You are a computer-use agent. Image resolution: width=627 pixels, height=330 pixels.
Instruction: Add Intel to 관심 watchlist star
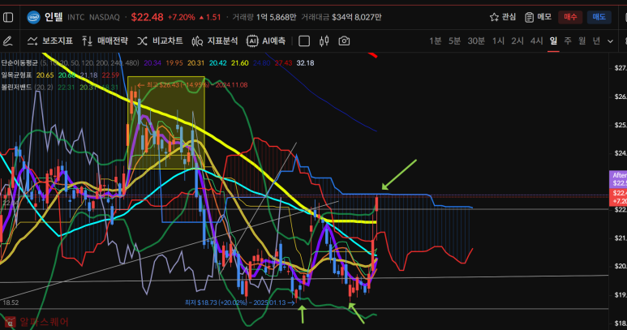(503, 17)
